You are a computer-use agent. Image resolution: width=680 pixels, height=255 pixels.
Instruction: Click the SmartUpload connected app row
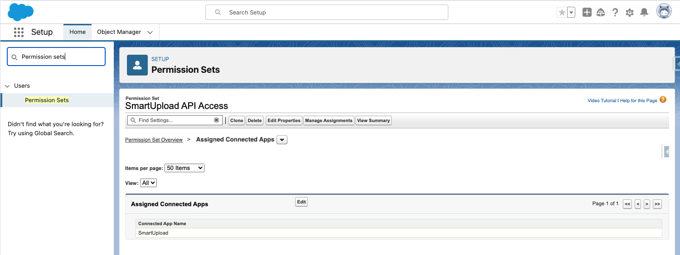tap(398, 233)
